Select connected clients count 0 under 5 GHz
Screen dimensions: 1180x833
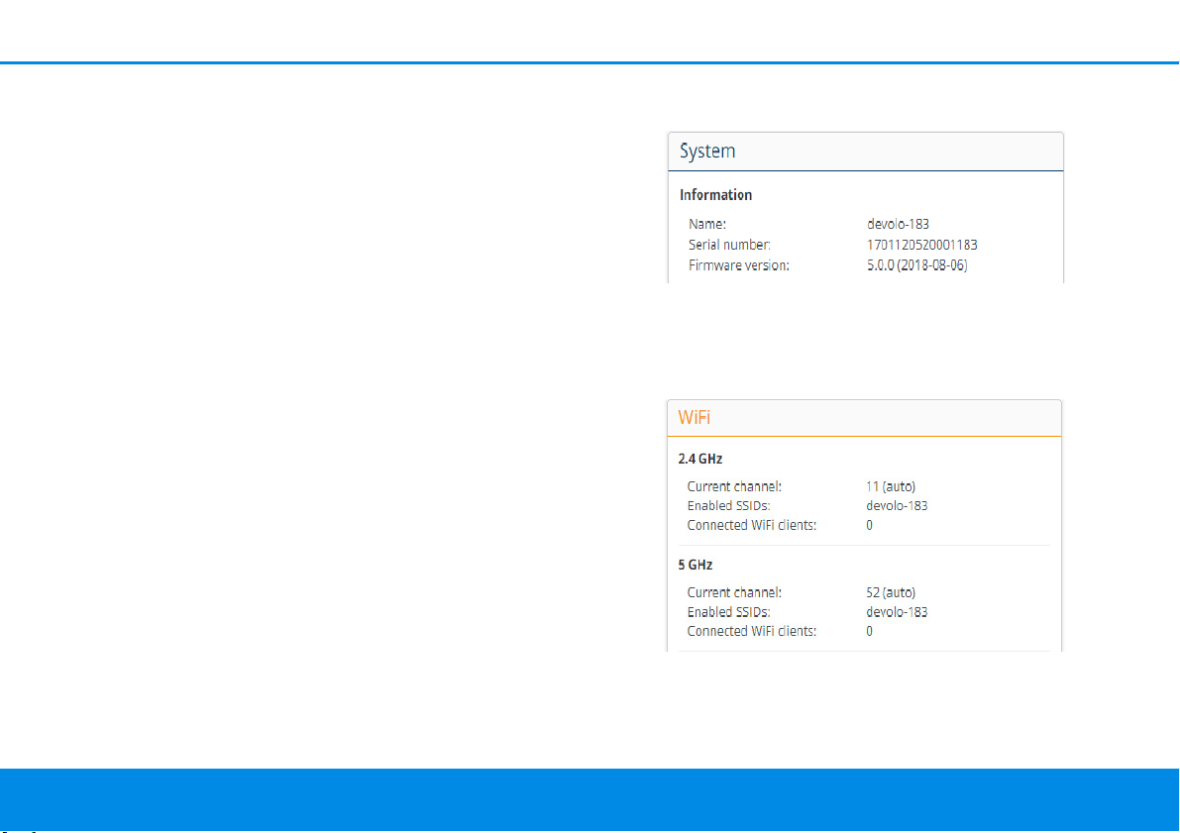click(x=869, y=631)
